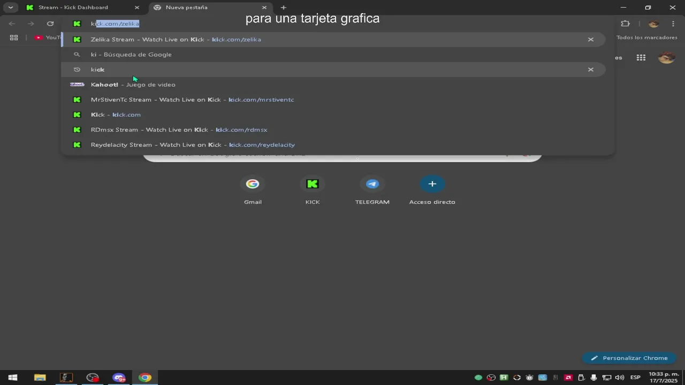The image size is (685, 385).
Task: Open the Chrome profile avatar in toolbar
Action: (653, 24)
